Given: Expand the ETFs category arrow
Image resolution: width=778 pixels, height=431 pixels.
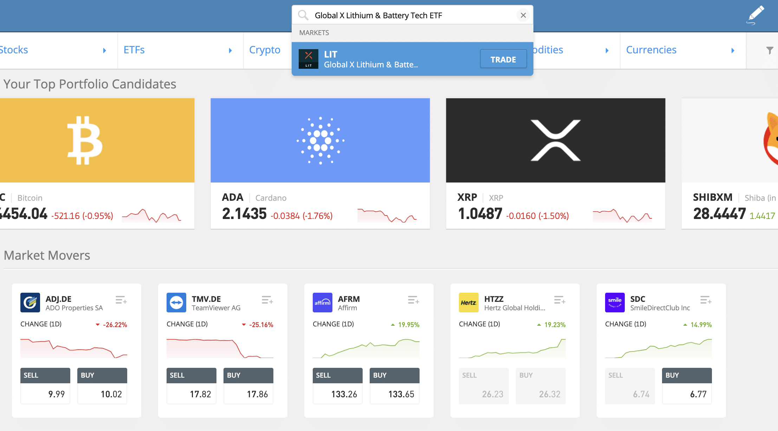Looking at the screenshot, I should click(x=230, y=51).
